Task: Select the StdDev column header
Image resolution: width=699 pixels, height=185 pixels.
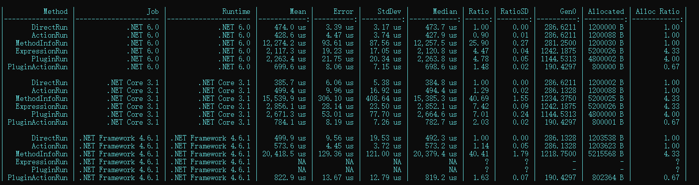Action: [x=389, y=11]
